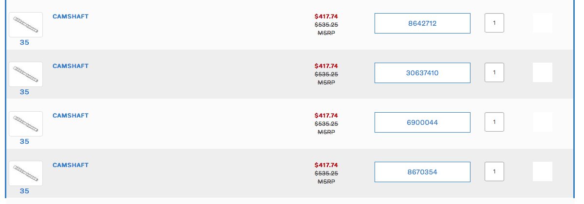Image resolution: width=584 pixels, height=204 pixels.
Task: Click reference number 35 in the 8642712 row
Action: (x=24, y=43)
